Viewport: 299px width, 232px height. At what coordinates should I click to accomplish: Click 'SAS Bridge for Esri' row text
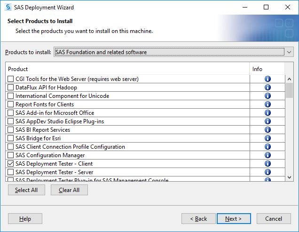38,138
